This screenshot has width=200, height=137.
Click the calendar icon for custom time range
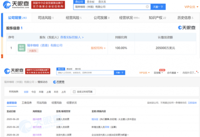pos(74,92)
